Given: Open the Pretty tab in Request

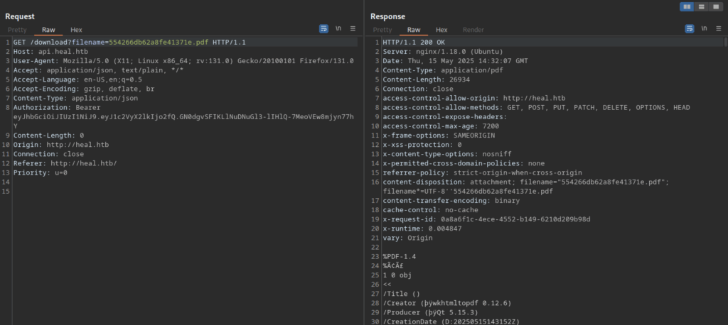Looking at the screenshot, I should [17, 30].
